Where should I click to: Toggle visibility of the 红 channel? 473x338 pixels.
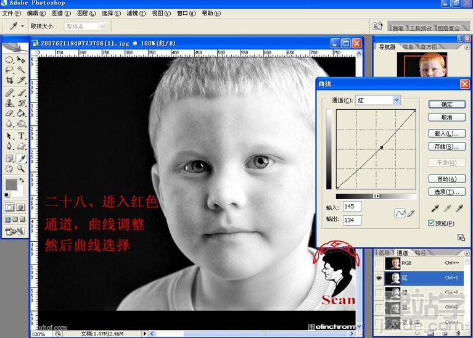(x=379, y=278)
